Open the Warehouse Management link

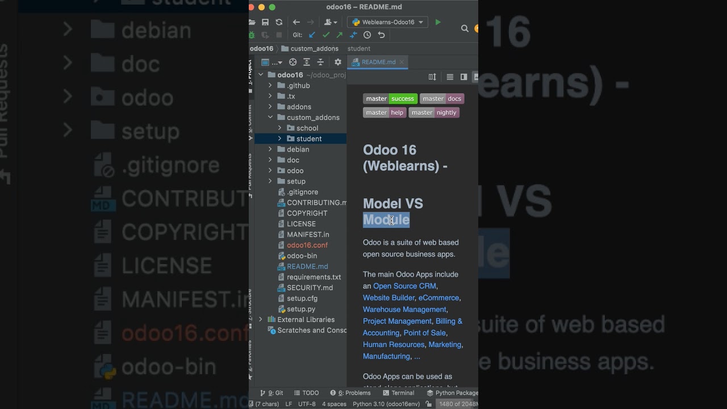point(404,310)
